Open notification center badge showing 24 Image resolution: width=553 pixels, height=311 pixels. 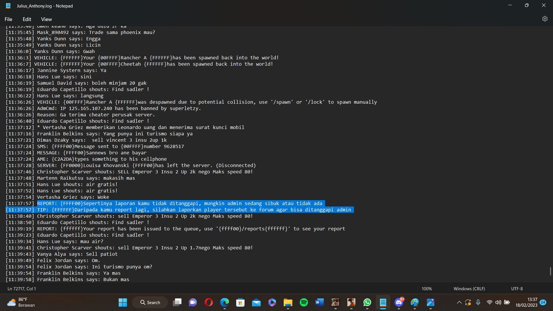(543, 302)
